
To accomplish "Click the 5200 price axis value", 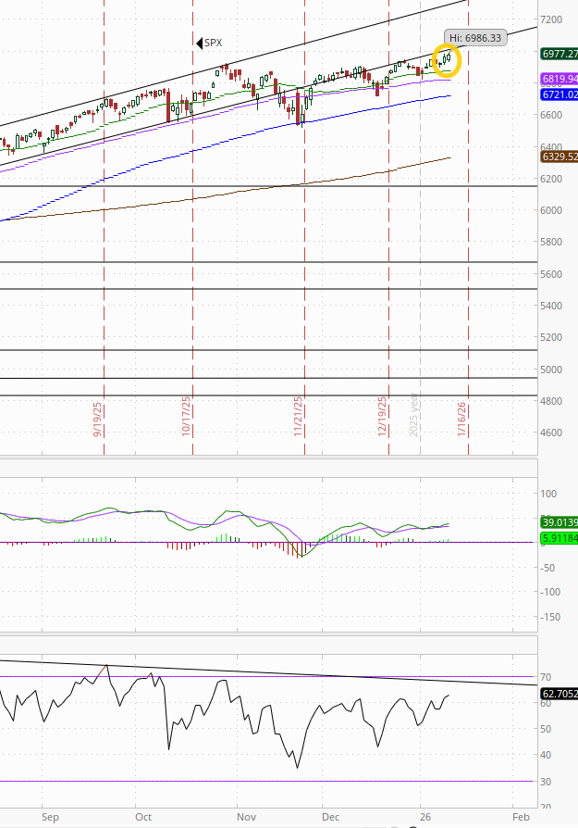I will click(551, 337).
